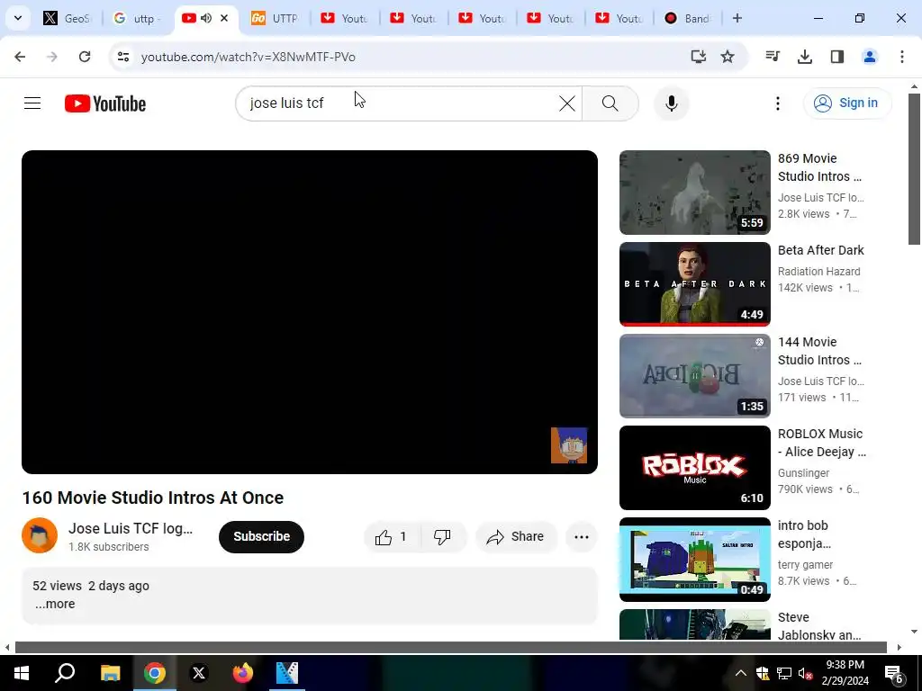This screenshot has height=691, width=922.
Task: Open a new browser tab
Action: (x=737, y=18)
